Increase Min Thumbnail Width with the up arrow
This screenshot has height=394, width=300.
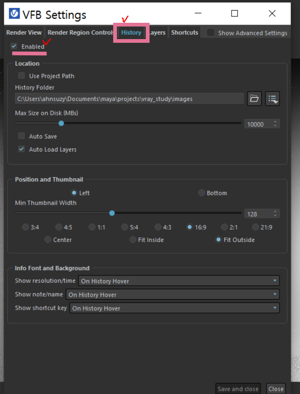[x=275, y=212]
